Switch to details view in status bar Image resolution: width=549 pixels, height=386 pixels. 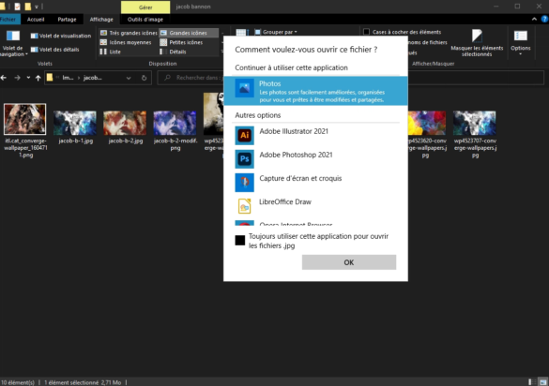click(531, 382)
